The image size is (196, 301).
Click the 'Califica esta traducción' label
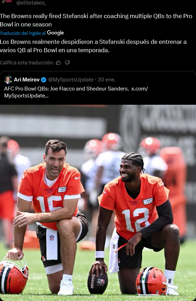coord(27,63)
